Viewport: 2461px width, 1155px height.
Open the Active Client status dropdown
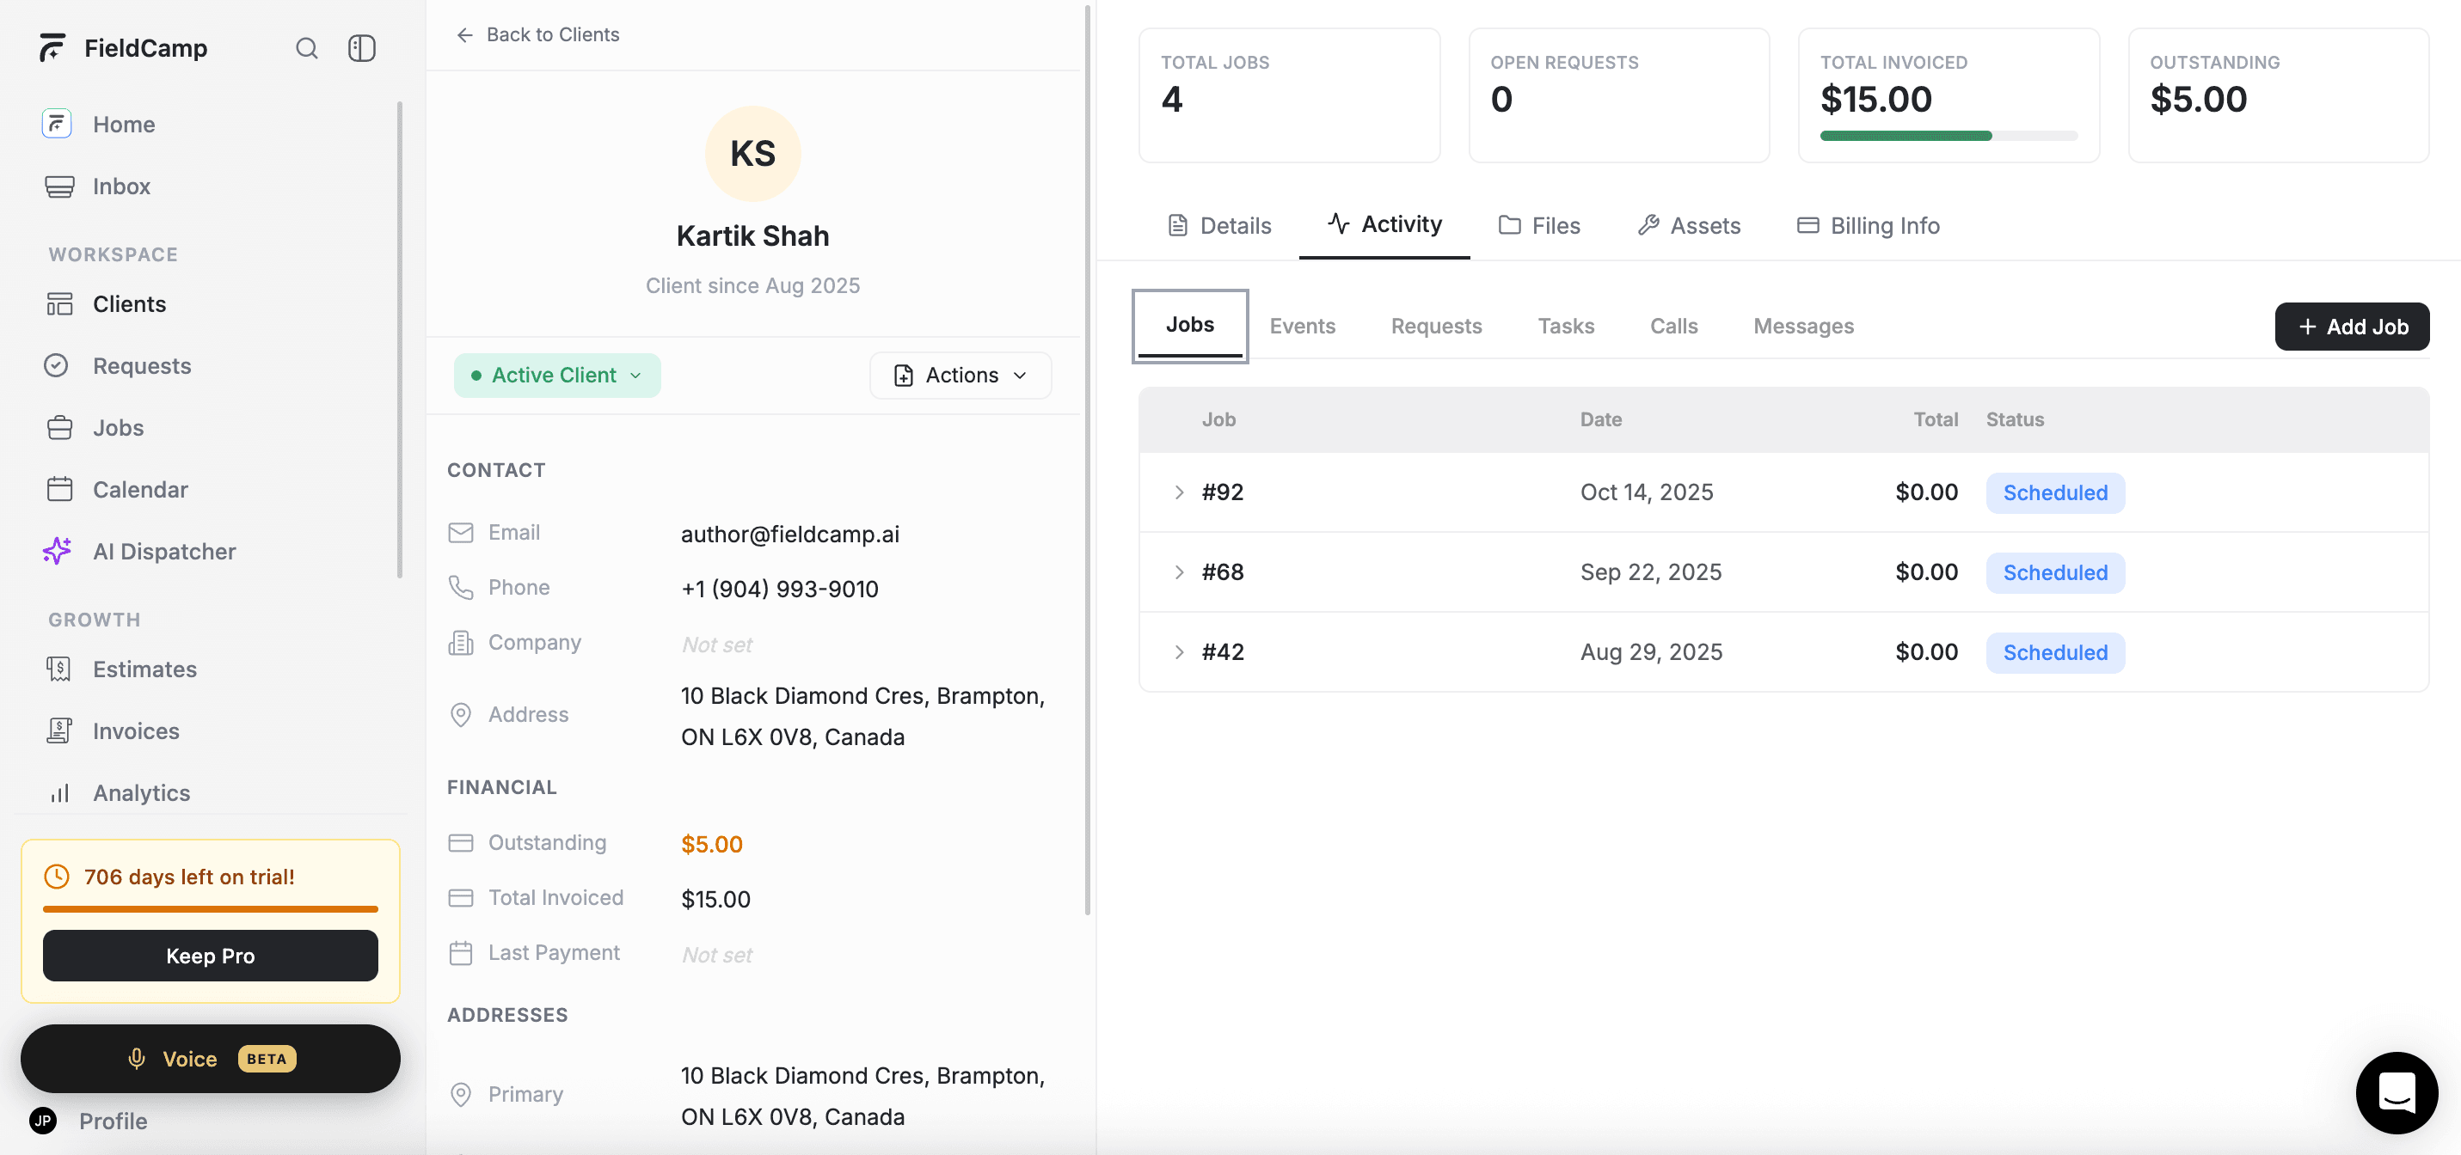coord(557,376)
